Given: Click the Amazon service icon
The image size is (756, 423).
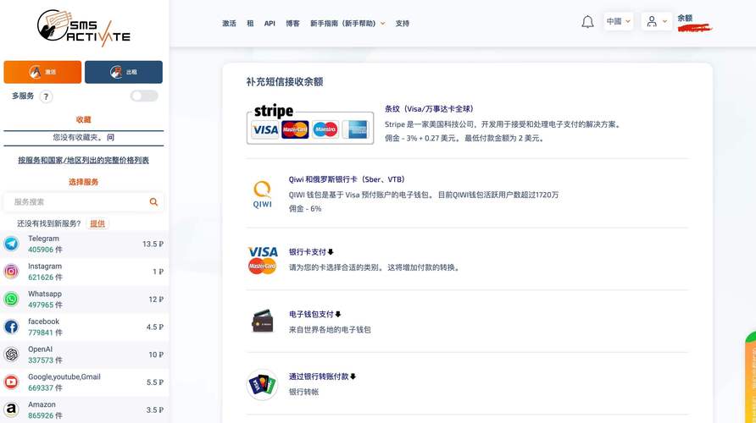Looking at the screenshot, I should tap(11, 409).
